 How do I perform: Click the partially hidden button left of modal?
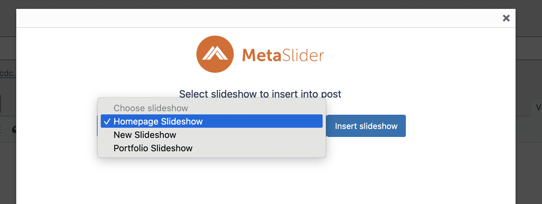(x=1, y=104)
